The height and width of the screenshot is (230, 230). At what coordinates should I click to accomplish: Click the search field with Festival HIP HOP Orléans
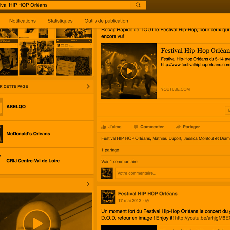pyautogui.click(x=65, y=5)
